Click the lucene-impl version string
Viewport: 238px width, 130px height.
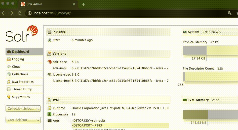point(120,81)
